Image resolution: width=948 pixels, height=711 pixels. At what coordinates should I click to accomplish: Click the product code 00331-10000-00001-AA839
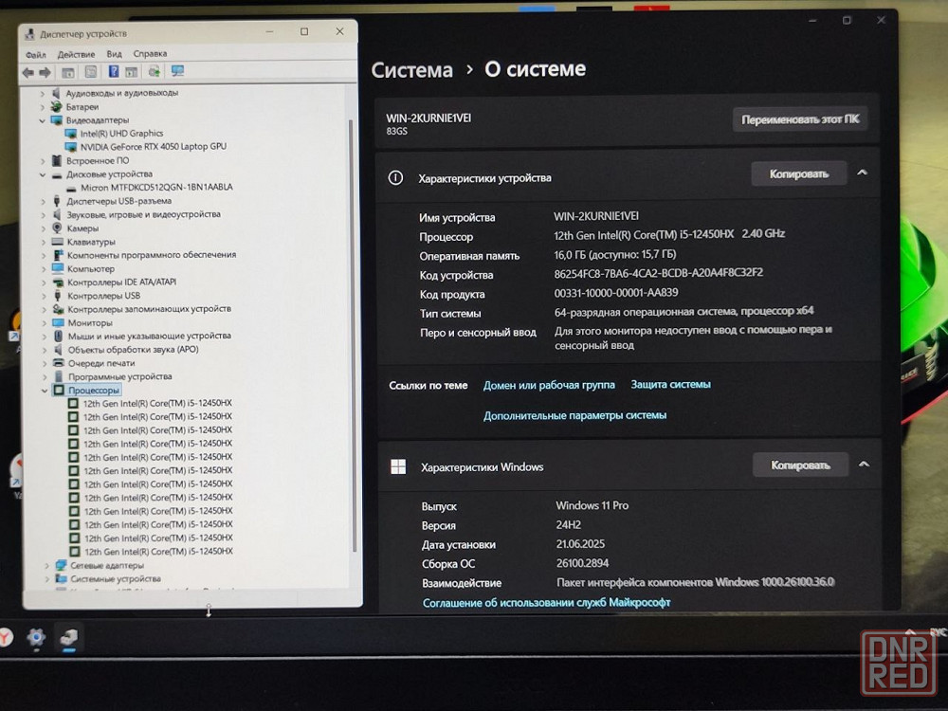coord(616,293)
